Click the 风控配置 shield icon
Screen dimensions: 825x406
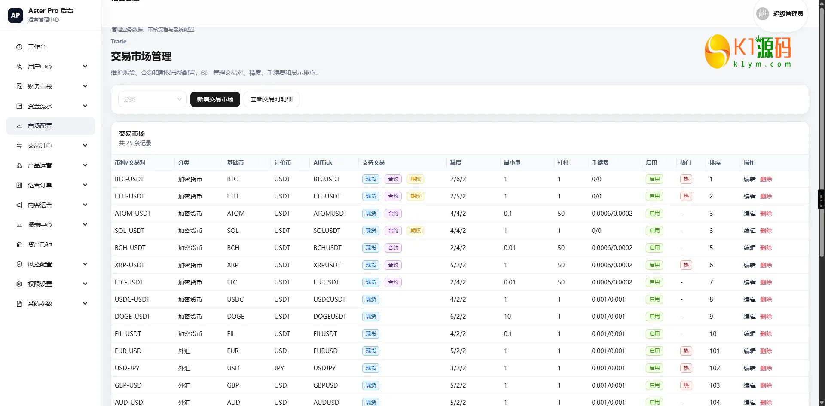(x=19, y=264)
